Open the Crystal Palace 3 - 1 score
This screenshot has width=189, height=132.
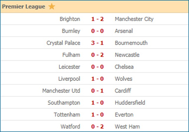tap(97, 43)
